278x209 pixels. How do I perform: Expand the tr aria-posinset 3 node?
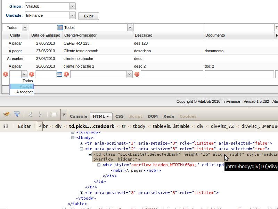[x=82, y=193]
